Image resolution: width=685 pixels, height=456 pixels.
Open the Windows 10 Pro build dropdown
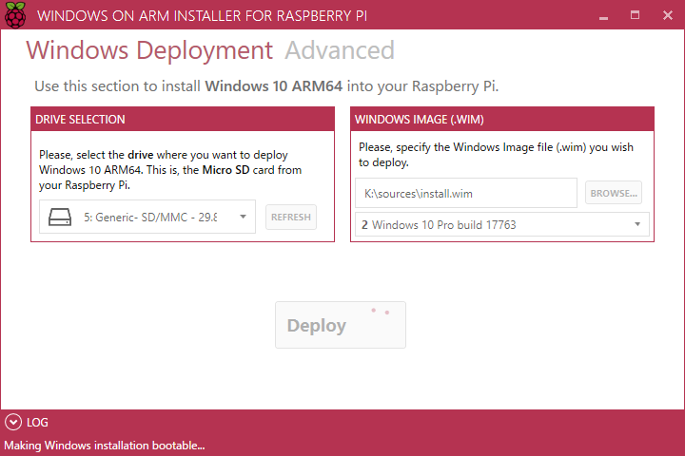point(502,224)
